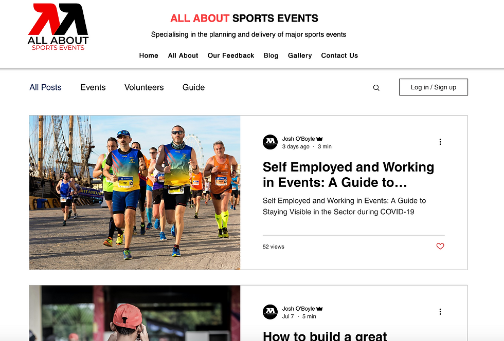Switch to the Volunteers category
Image resolution: width=504 pixels, height=341 pixels.
coord(144,87)
